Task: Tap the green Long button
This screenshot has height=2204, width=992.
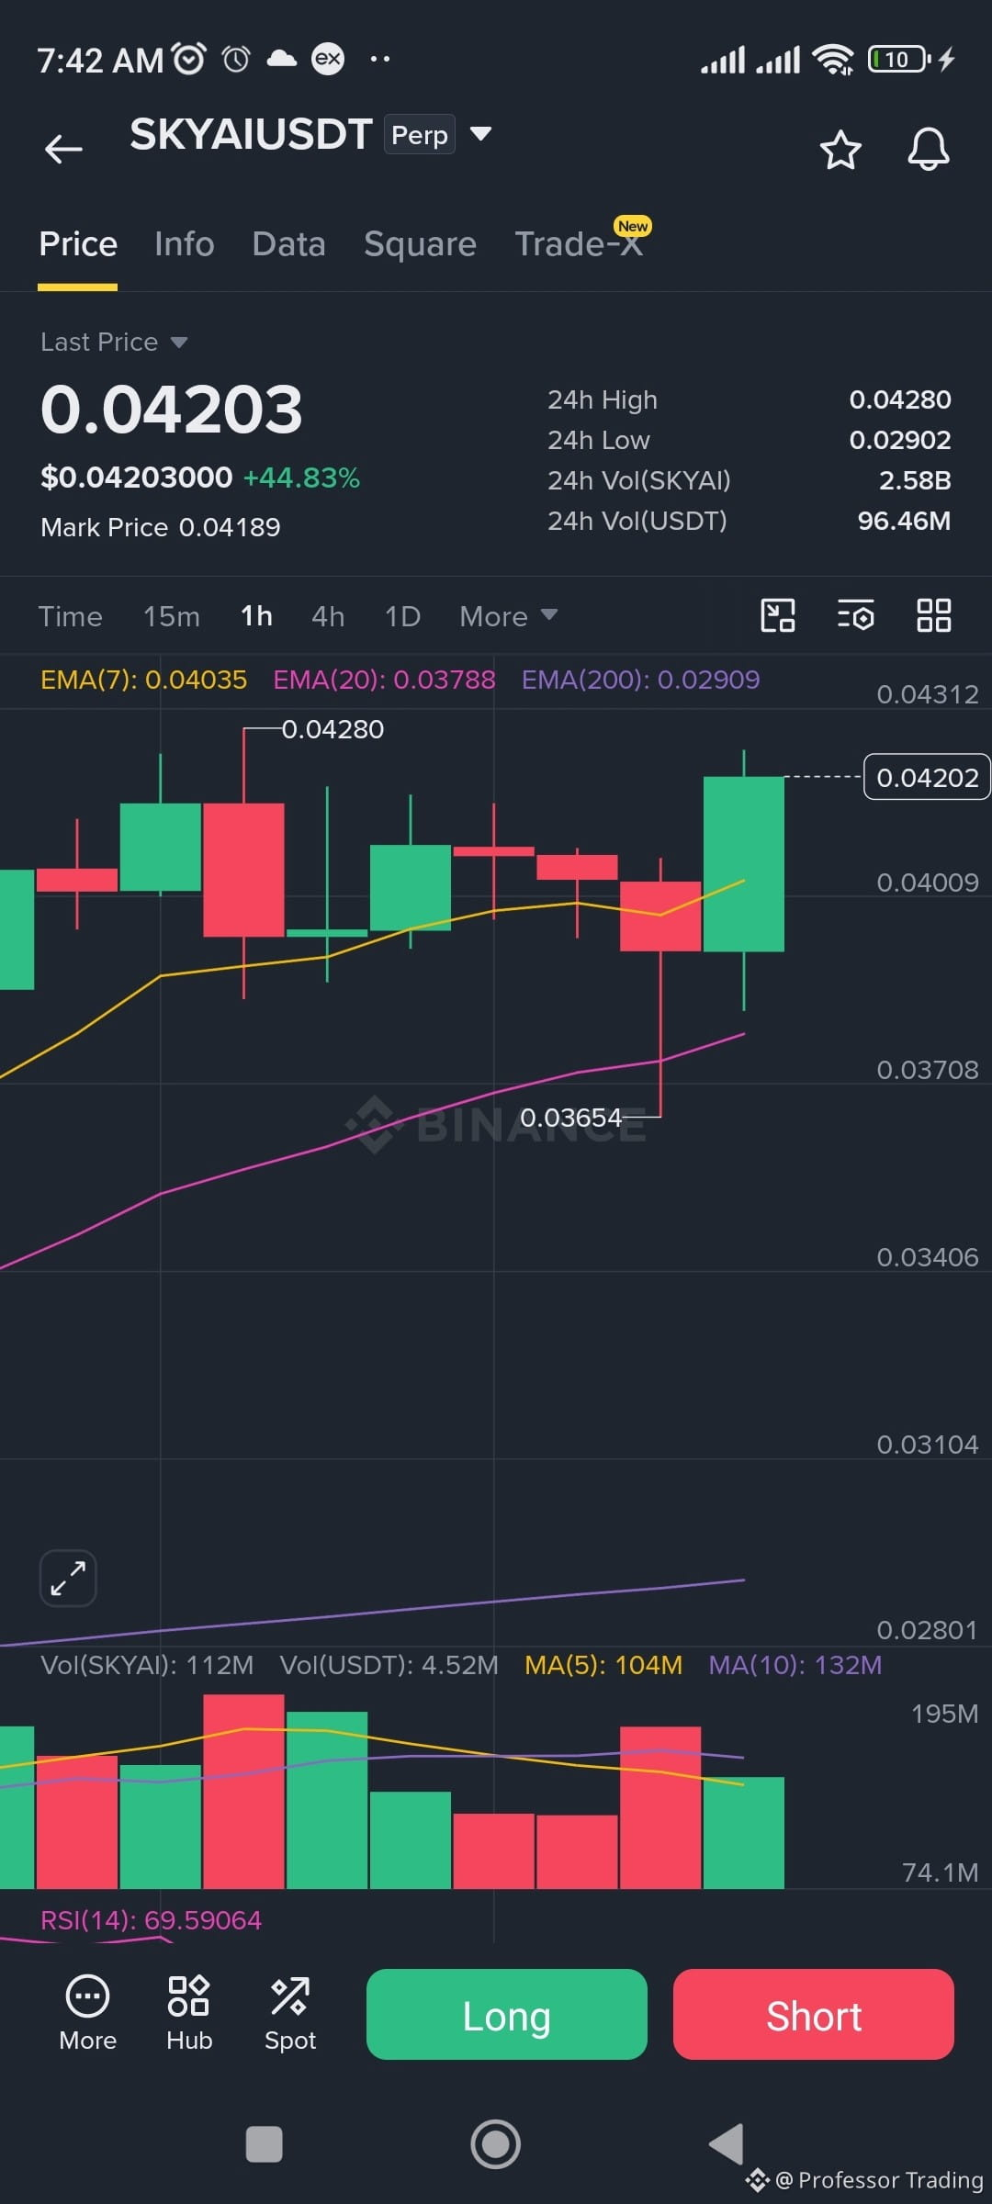Action: [507, 2014]
